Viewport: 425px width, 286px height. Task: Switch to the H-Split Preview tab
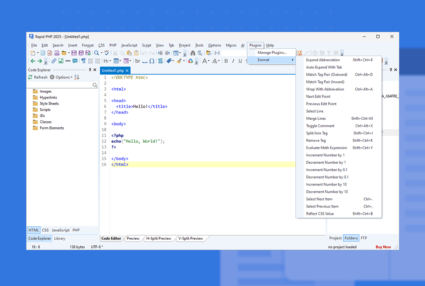pyautogui.click(x=159, y=239)
